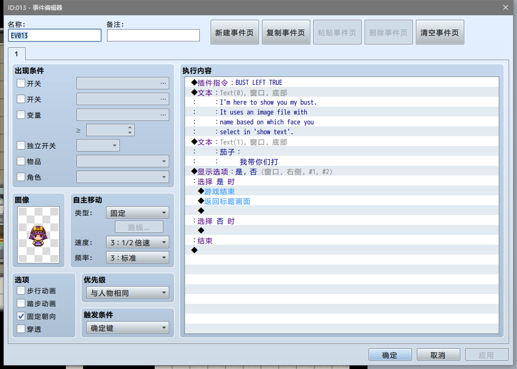Toggle the 穿透 checkbox
Image resolution: width=517 pixels, height=369 pixels.
tap(21, 329)
